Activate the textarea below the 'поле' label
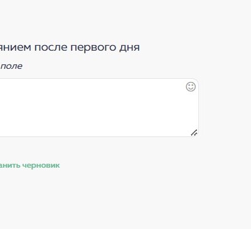This screenshot has width=251, height=229. pos(99,108)
